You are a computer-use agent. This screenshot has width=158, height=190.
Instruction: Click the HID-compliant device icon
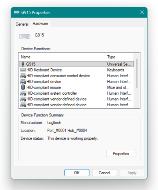point(23,82)
